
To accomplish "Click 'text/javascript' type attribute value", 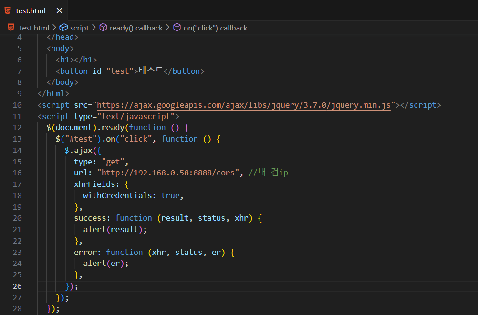I will point(136,116).
